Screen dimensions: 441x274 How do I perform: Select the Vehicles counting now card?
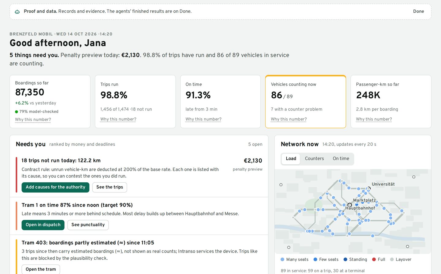[x=306, y=101]
